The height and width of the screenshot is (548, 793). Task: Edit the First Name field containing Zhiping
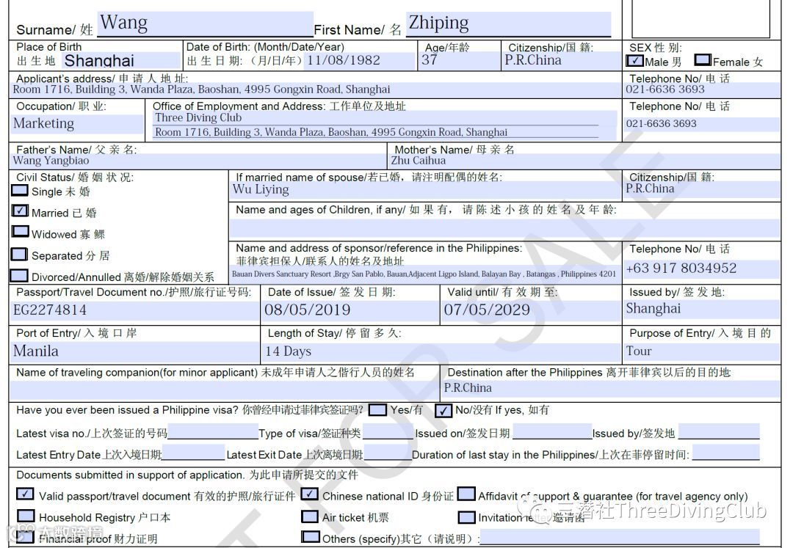tap(508, 23)
